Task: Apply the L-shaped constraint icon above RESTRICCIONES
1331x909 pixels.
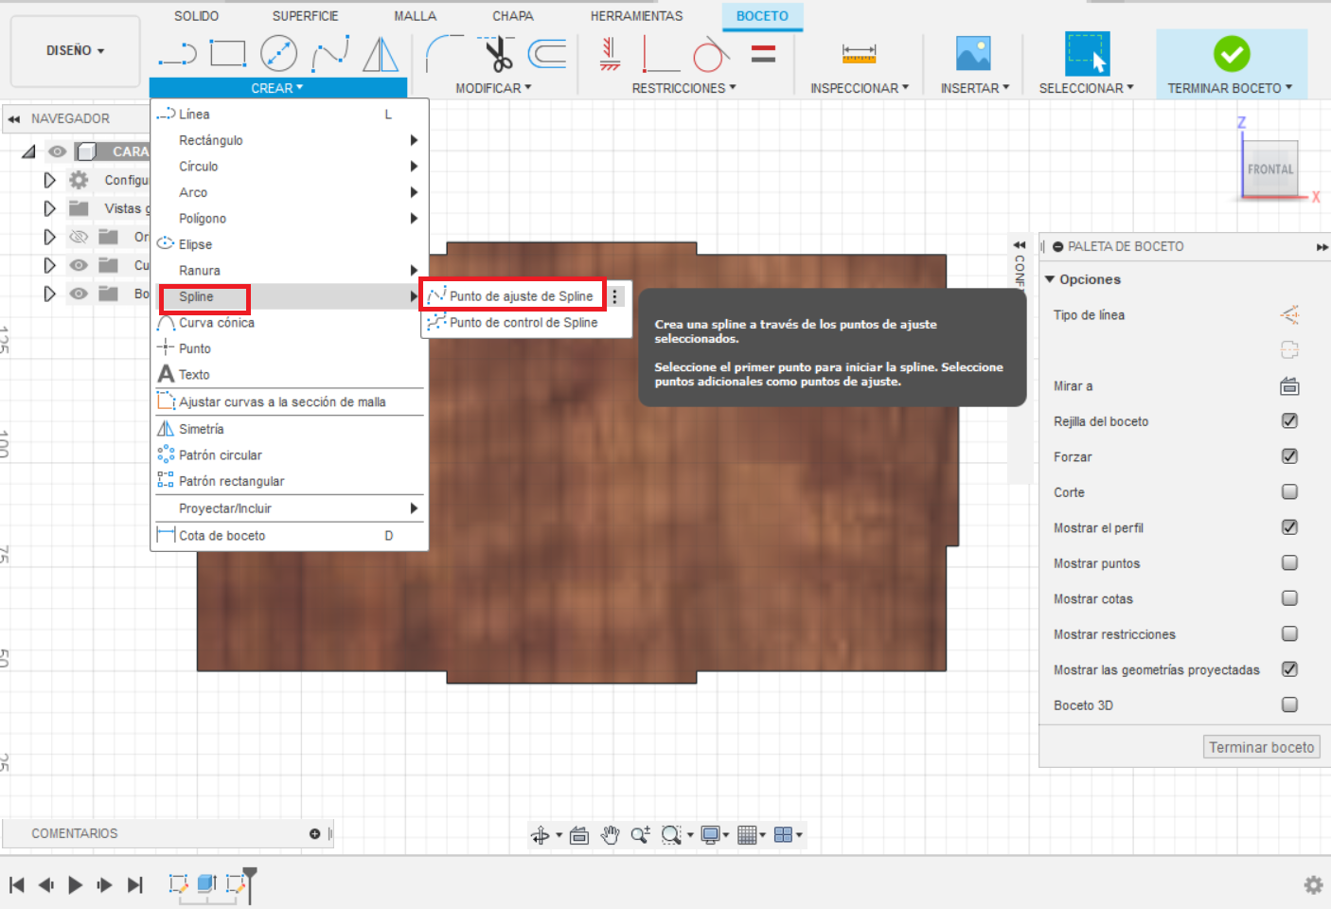Action: point(661,54)
